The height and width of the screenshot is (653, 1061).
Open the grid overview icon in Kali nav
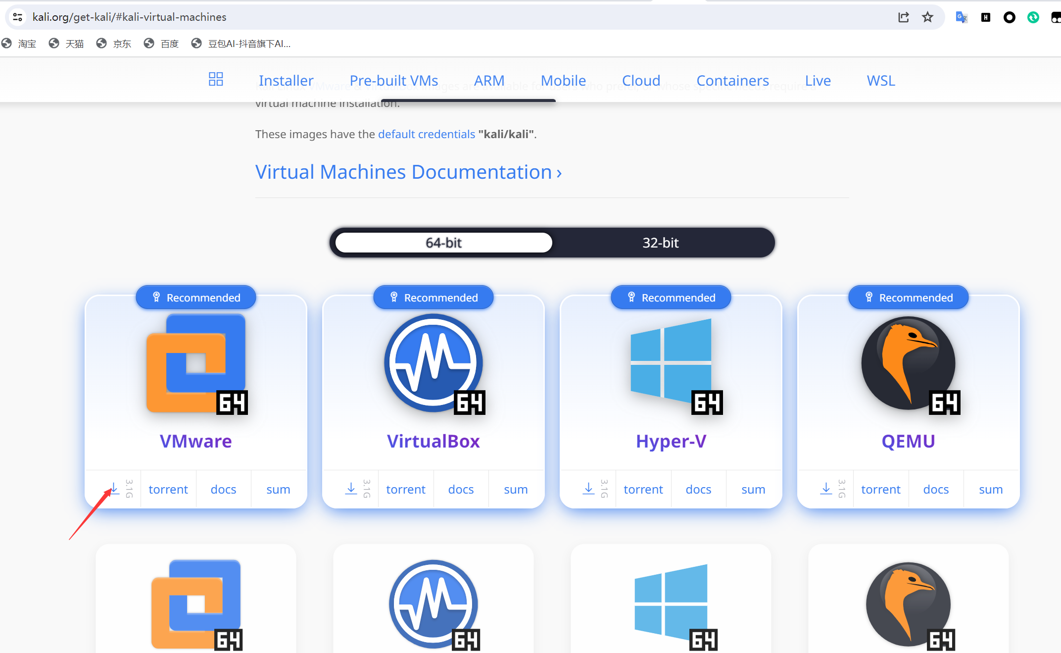click(216, 79)
